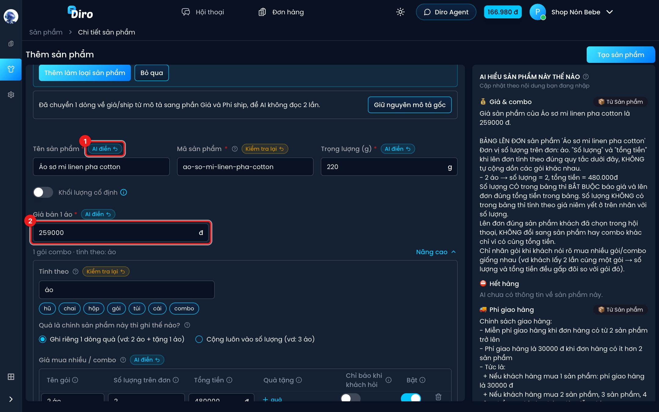Click AI điền tag beside Trọng lượng

point(398,149)
